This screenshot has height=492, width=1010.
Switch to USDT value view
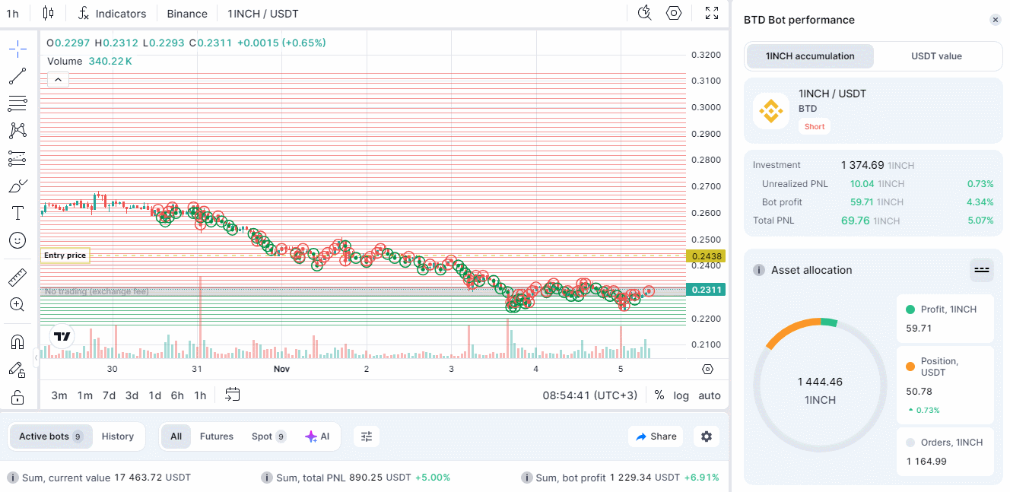pyautogui.click(x=936, y=56)
